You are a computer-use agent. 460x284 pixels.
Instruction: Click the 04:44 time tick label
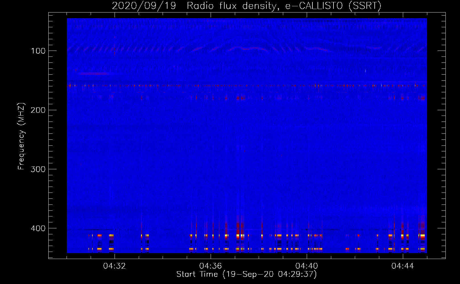pyautogui.click(x=403, y=266)
